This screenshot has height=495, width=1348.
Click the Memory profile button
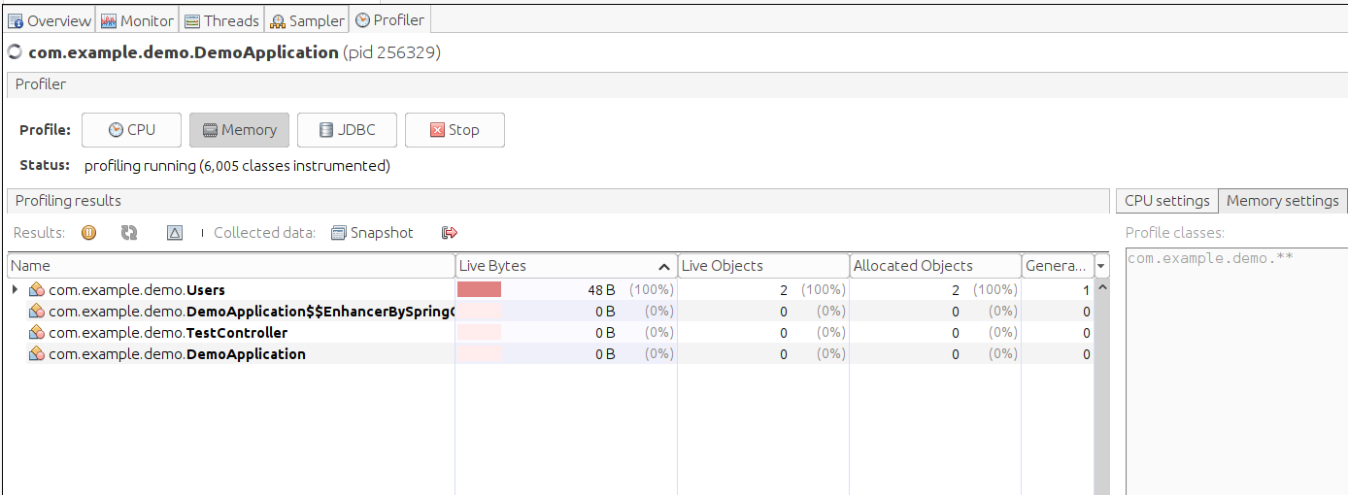click(x=240, y=130)
